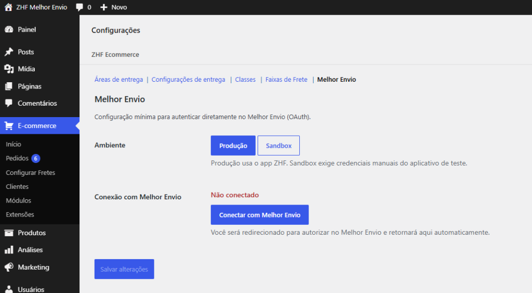Open Marketing menu label
Screen dimensions: 532x293
point(34,267)
